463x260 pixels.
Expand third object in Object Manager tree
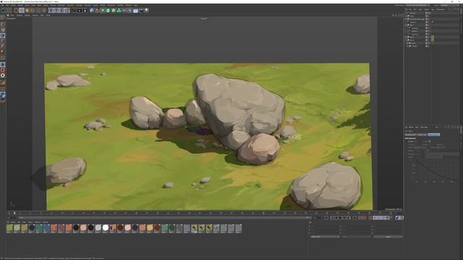(405, 19)
